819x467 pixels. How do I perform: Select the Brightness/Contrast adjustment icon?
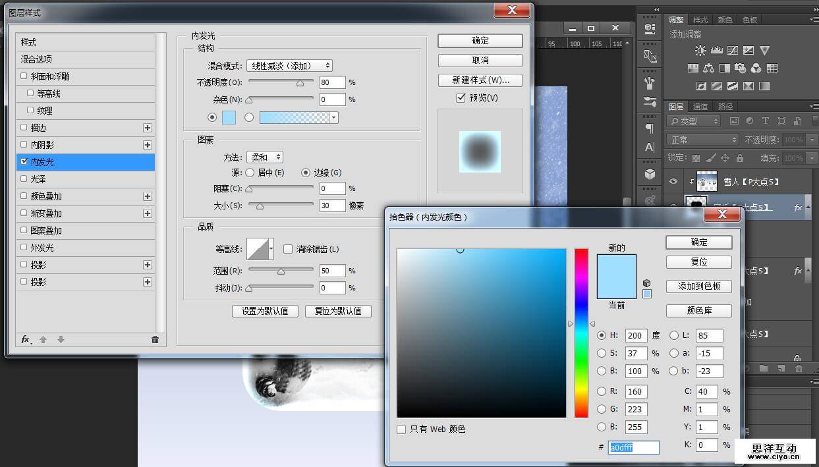tap(700, 50)
